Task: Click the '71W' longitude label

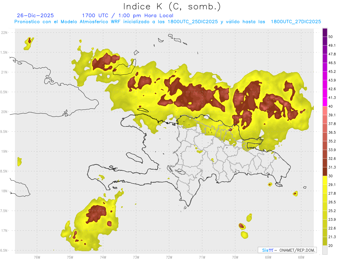Action: pyautogui.click(x=202, y=257)
